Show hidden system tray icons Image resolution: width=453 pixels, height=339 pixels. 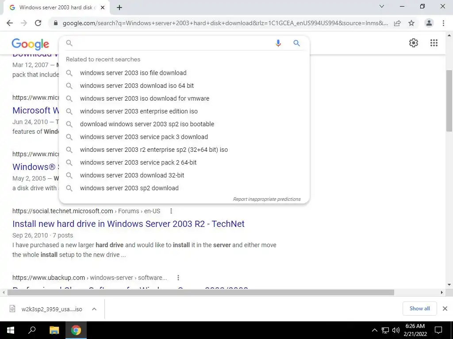click(x=374, y=330)
